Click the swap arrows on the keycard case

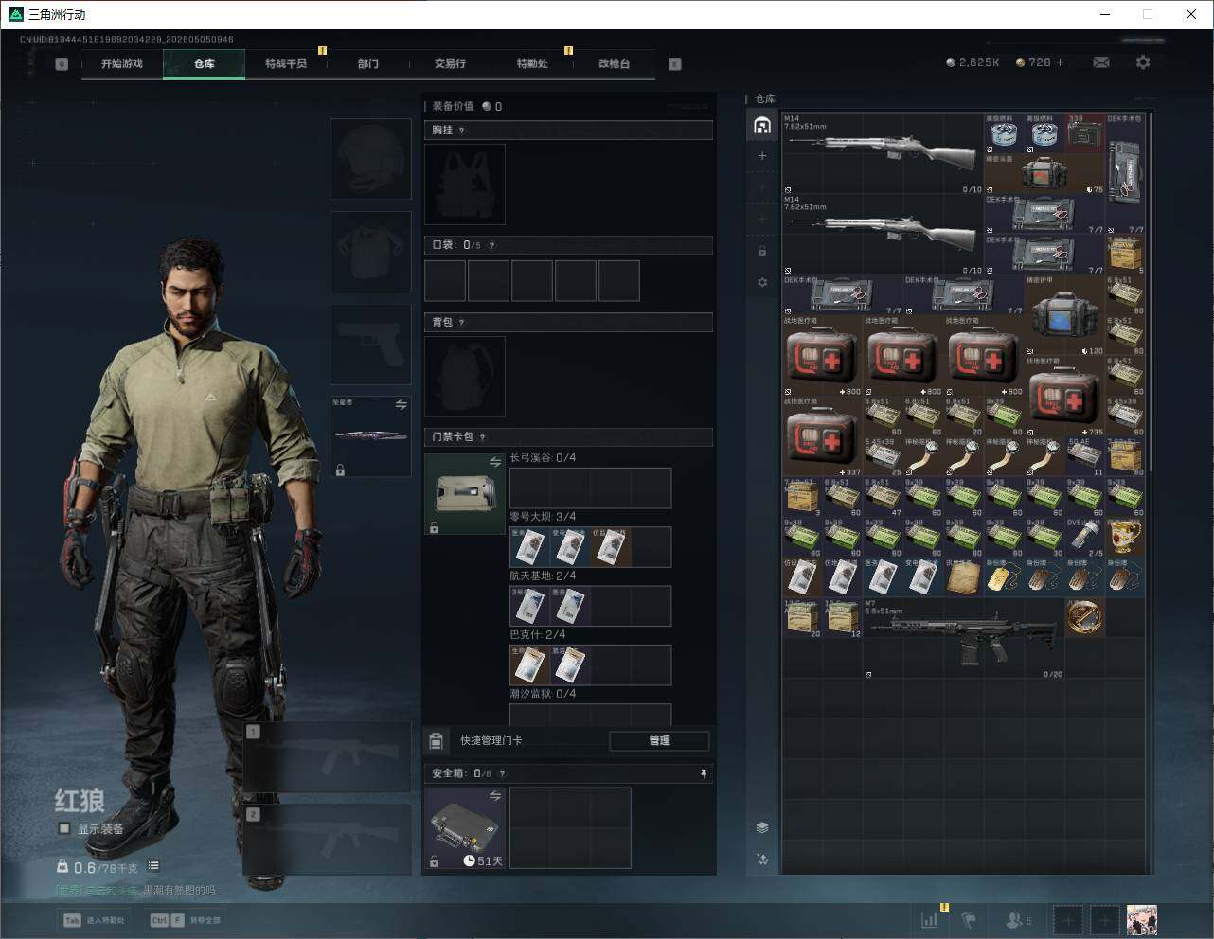point(495,462)
